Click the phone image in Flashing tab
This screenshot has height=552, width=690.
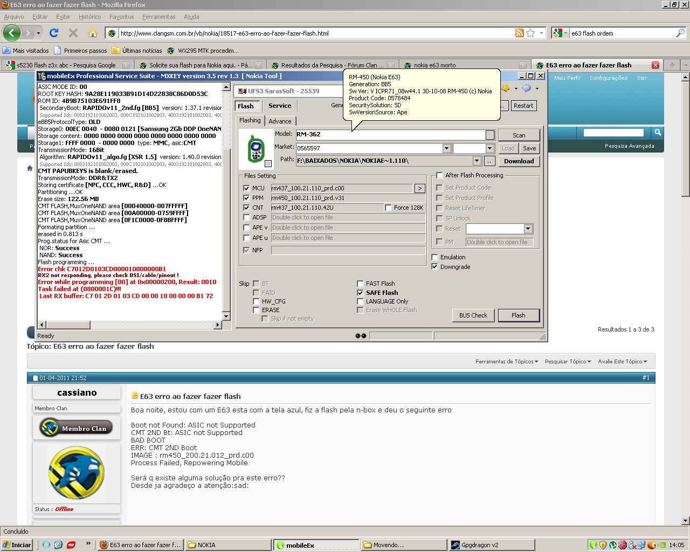tap(256, 149)
